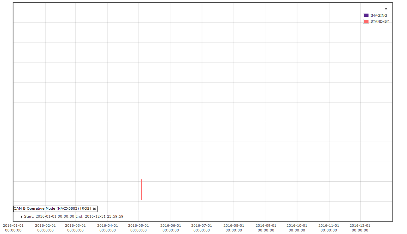Screen dimensions: 407x234
Task: Collapse the Start/End date range arrow
Action: coord(21,217)
